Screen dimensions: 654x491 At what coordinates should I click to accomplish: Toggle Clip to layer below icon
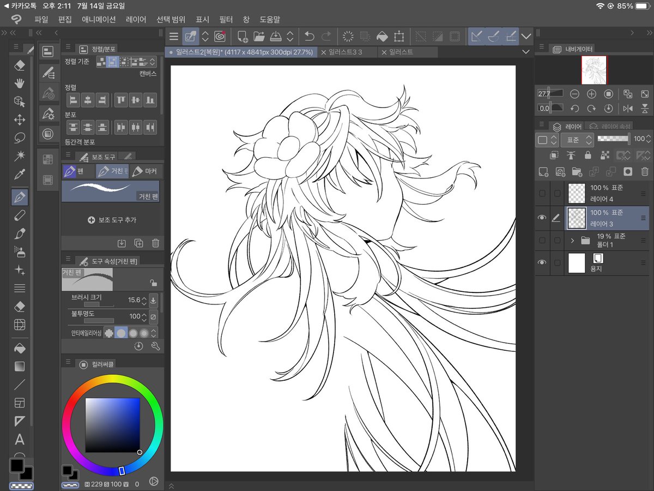pyautogui.click(x=554, y=155)
